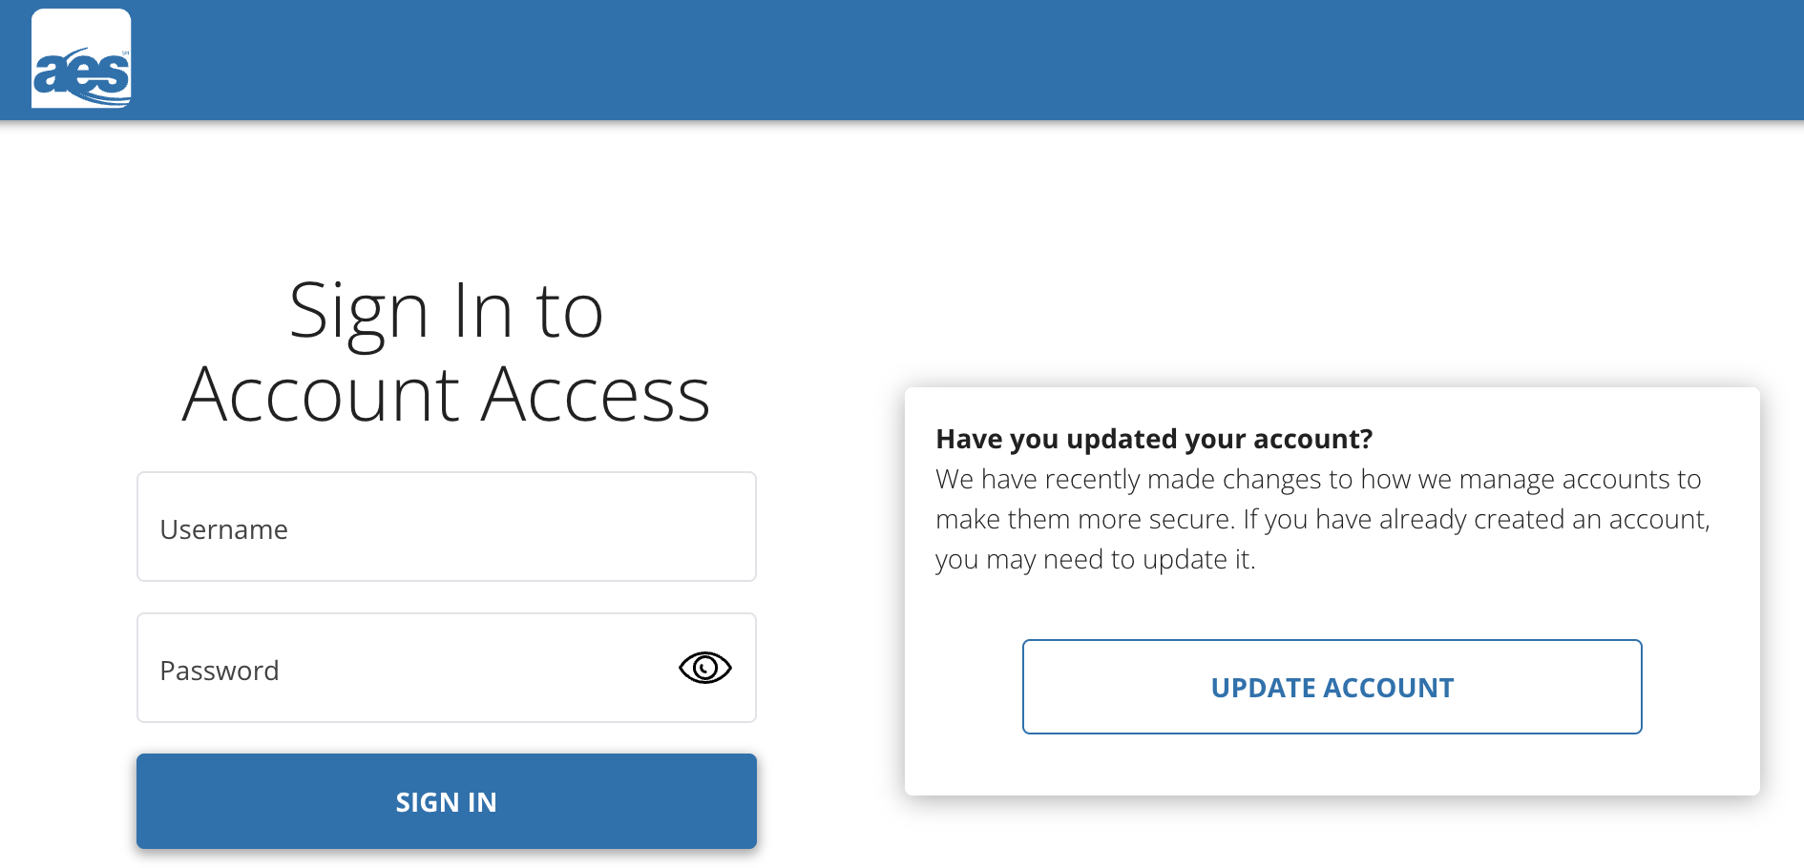Click the 'Account Access' heading line
1804x868 pixels.
point(447,394)
